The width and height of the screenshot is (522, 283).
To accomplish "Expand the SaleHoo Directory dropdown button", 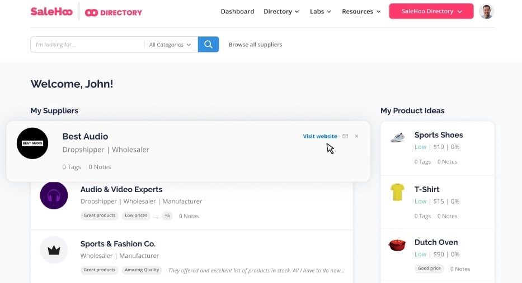I will (431, 11).
